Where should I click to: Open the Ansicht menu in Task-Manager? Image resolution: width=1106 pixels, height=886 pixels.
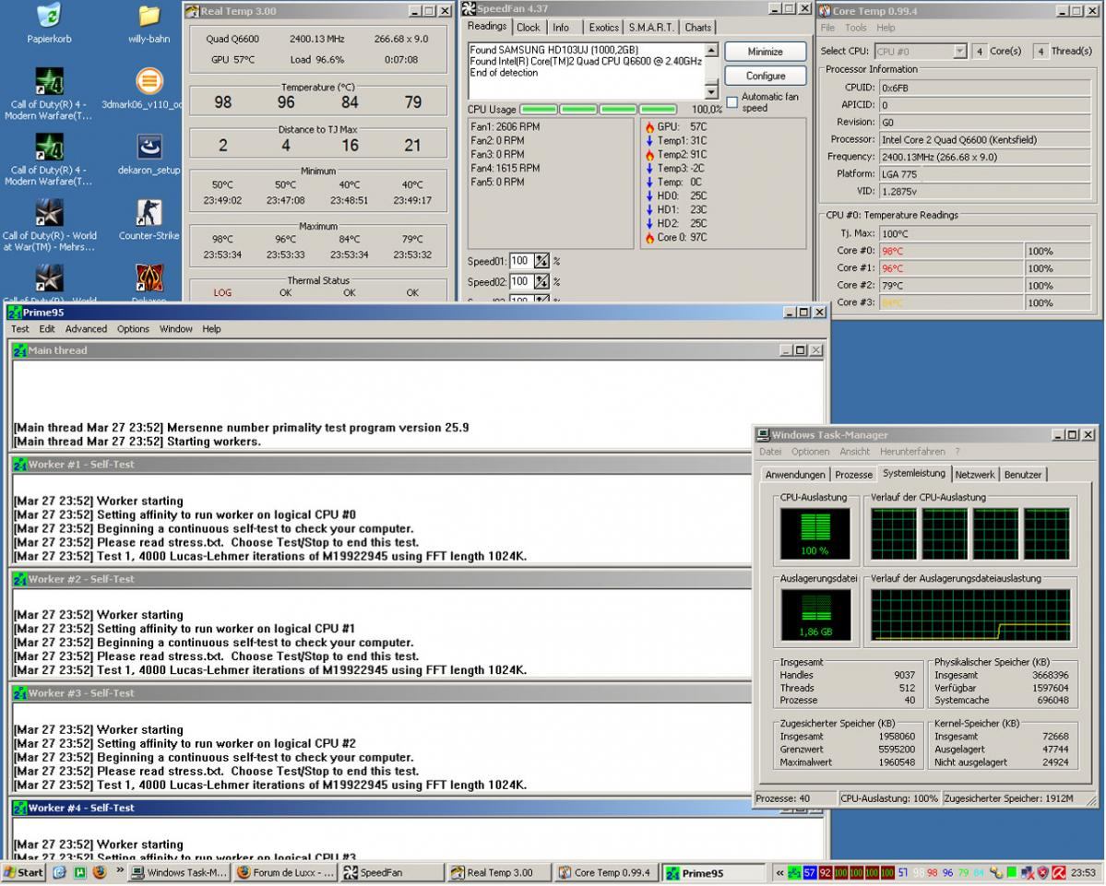click(854, 452)
